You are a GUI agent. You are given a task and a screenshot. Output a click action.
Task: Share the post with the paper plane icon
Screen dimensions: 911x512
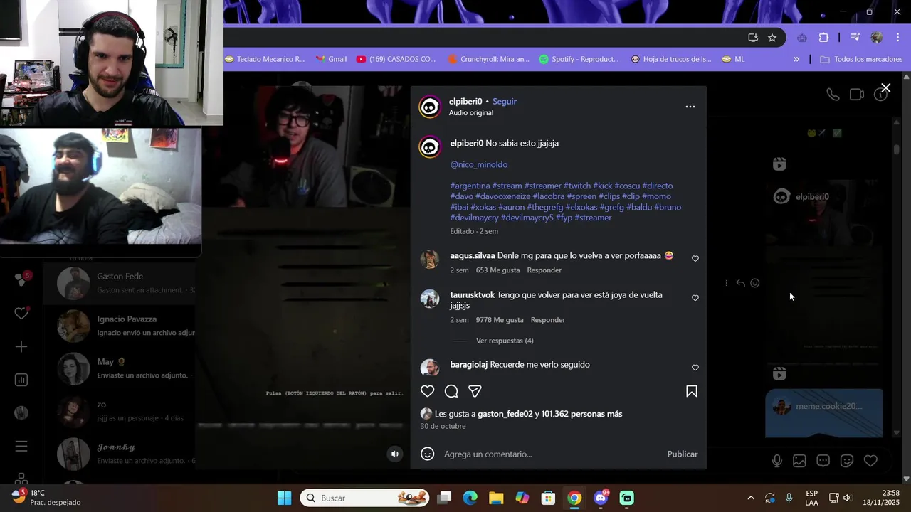[x=475, y=391]
